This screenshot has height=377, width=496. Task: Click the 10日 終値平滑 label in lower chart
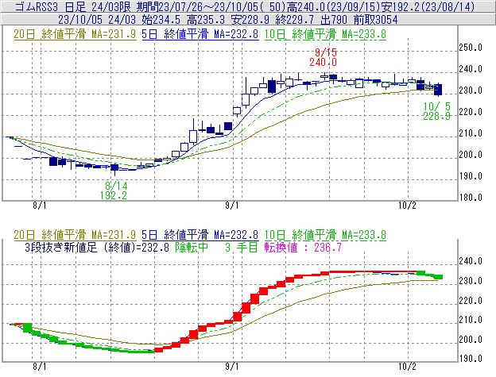pos(325,235)
